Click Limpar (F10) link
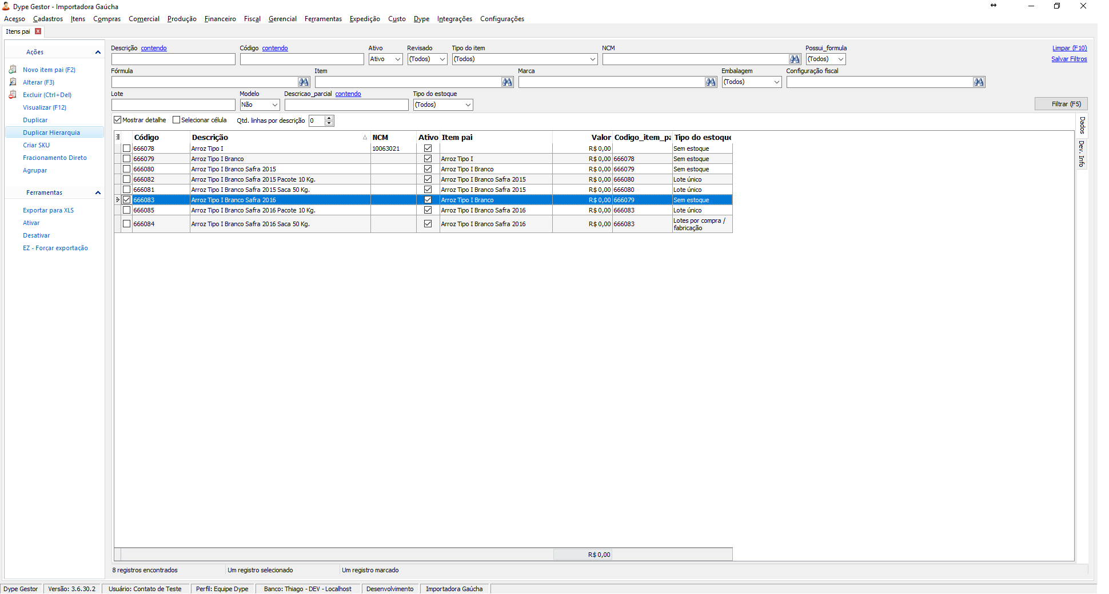The image size is (1109, 594). [1070, 48]
